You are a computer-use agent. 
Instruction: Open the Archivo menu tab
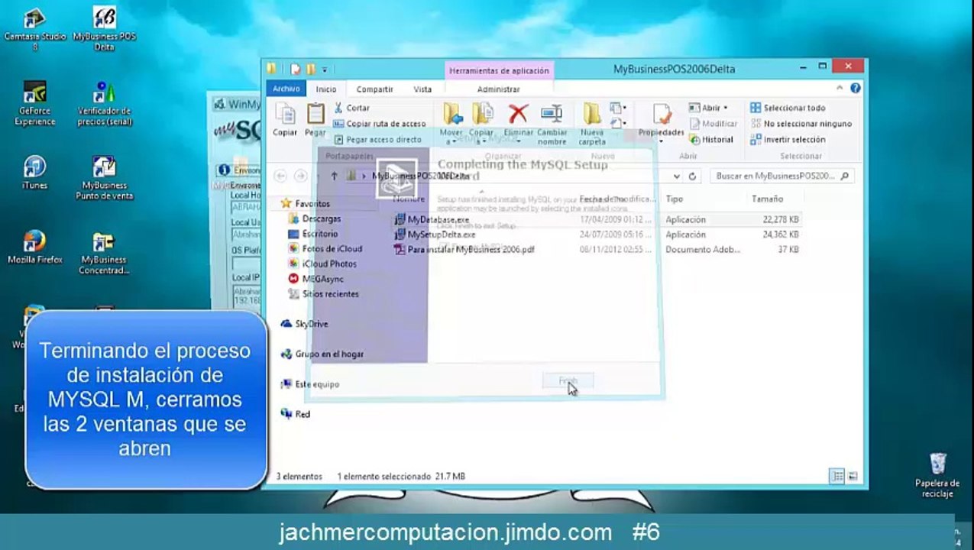click(x=286, y=89)
